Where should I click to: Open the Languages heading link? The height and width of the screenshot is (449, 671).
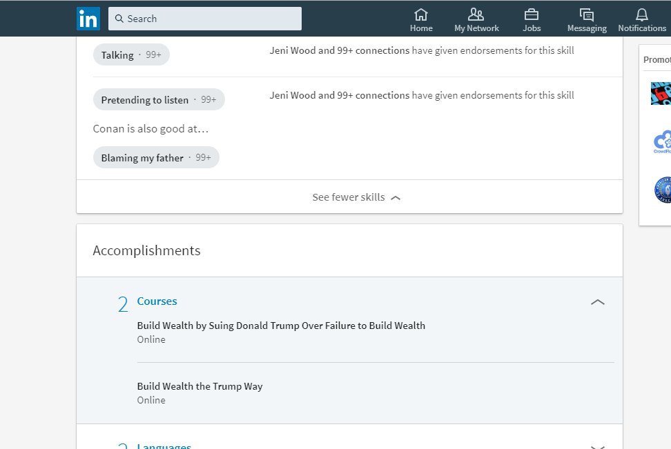[x=164, y=446]
